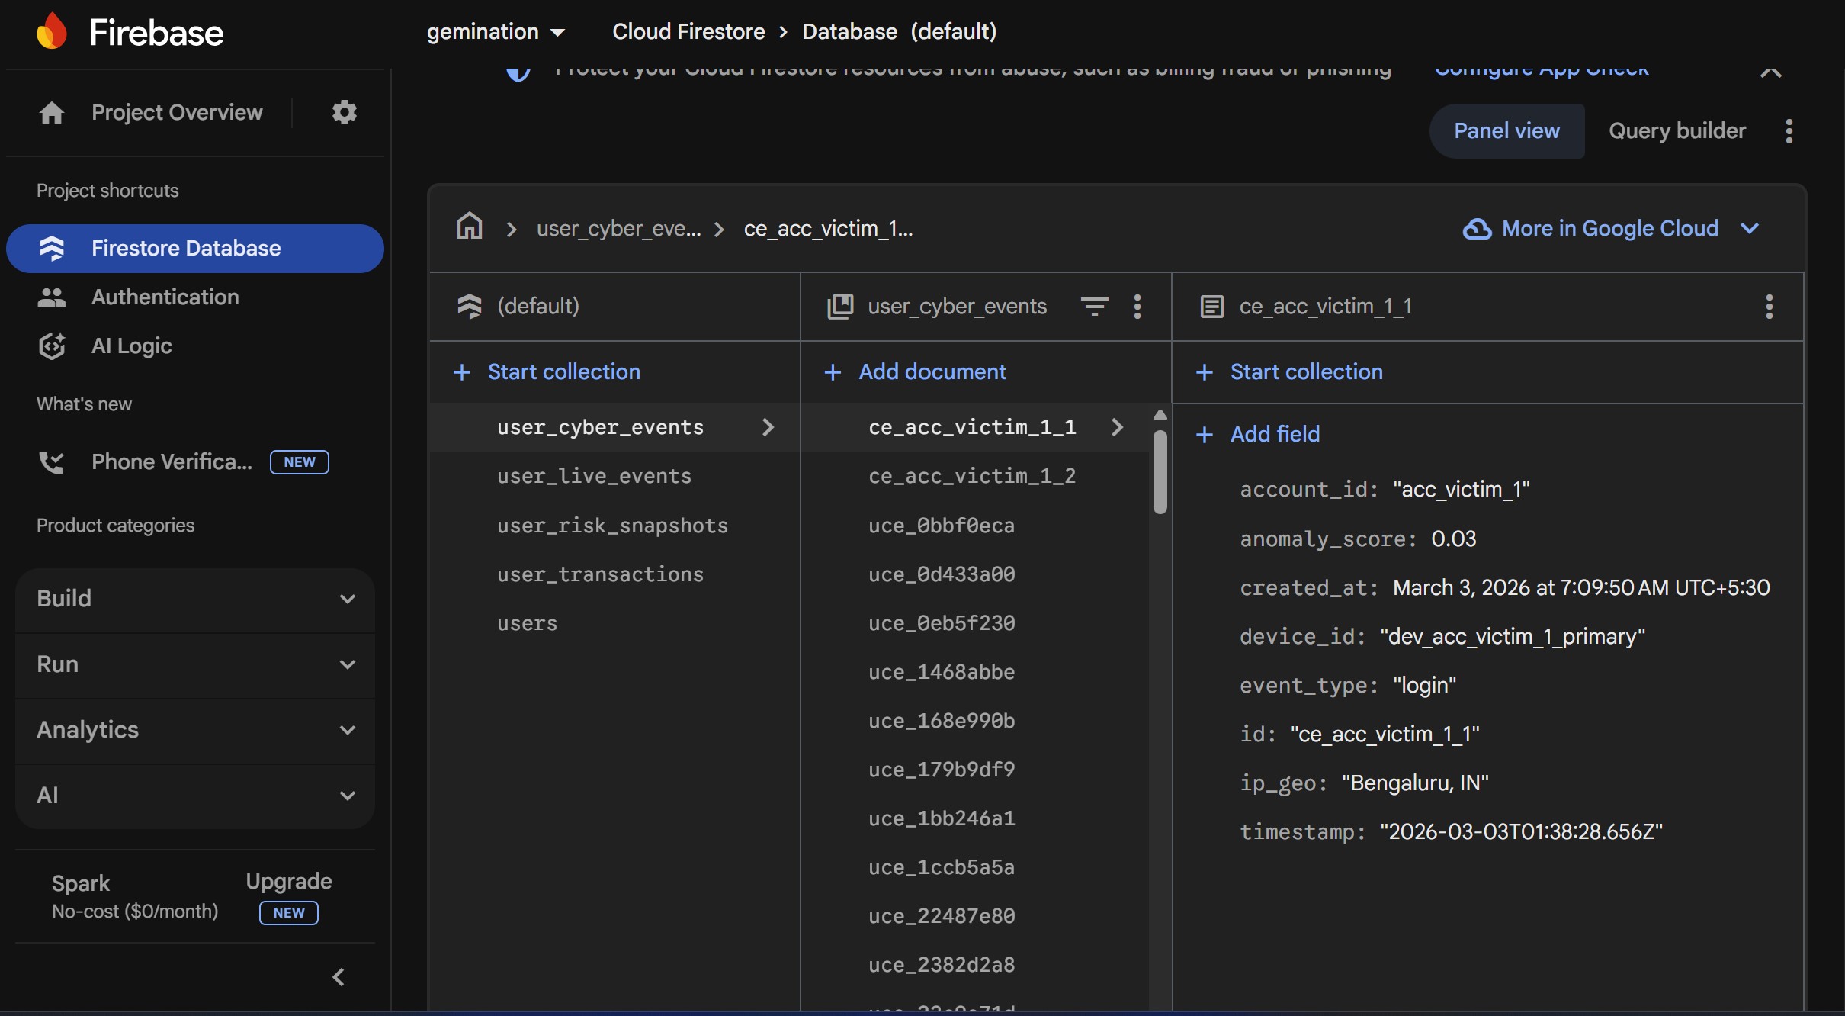
Task: Collapse the App Check banner
Action: coord(1770,72)
